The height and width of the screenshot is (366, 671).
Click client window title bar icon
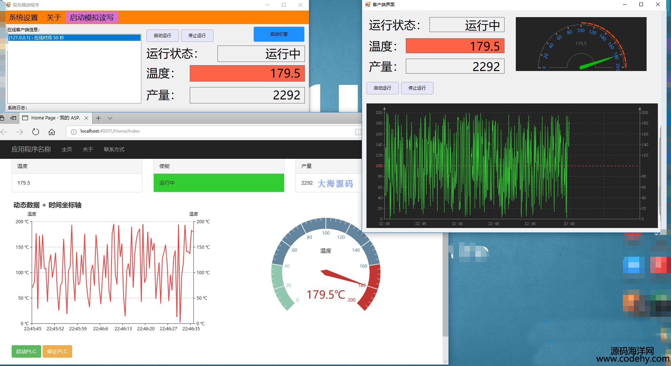[368, 4]
